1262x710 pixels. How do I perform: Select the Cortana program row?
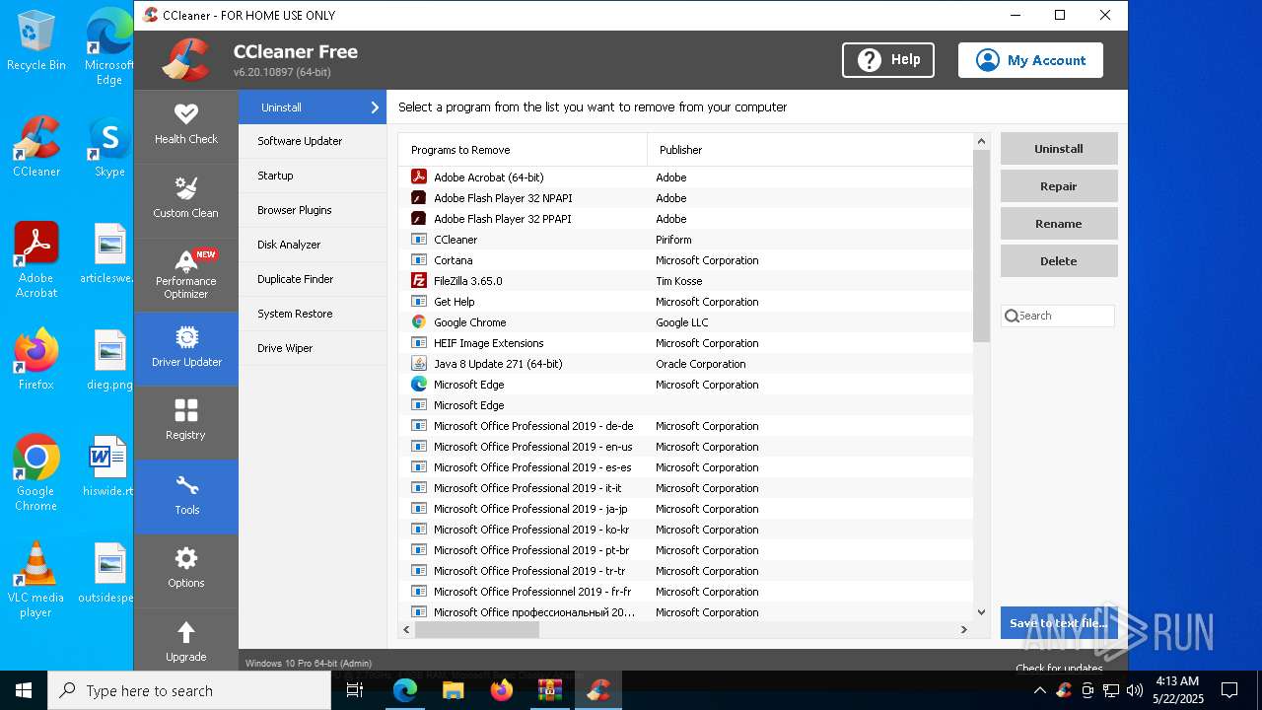click(x=685, y=260)
